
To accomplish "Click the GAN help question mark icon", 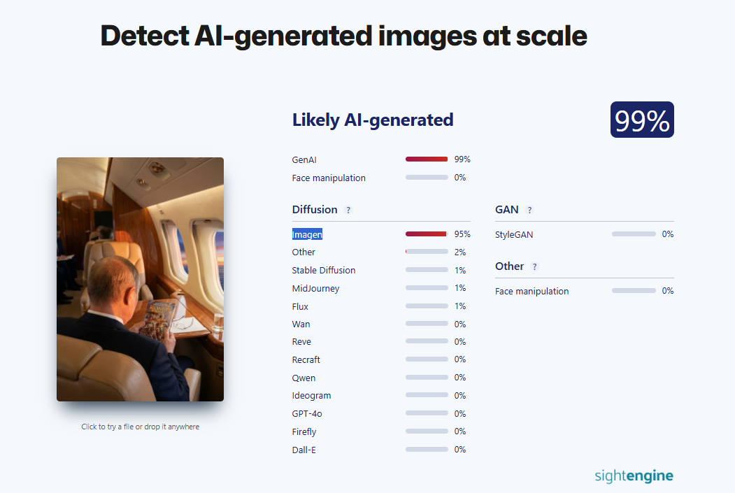I will 529,210.
